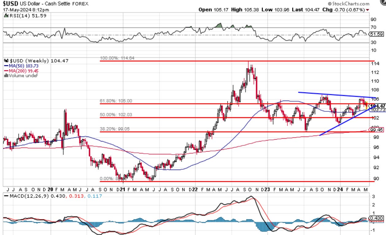Click the 50.00%: 102.03 Fibonacci label

116,115
